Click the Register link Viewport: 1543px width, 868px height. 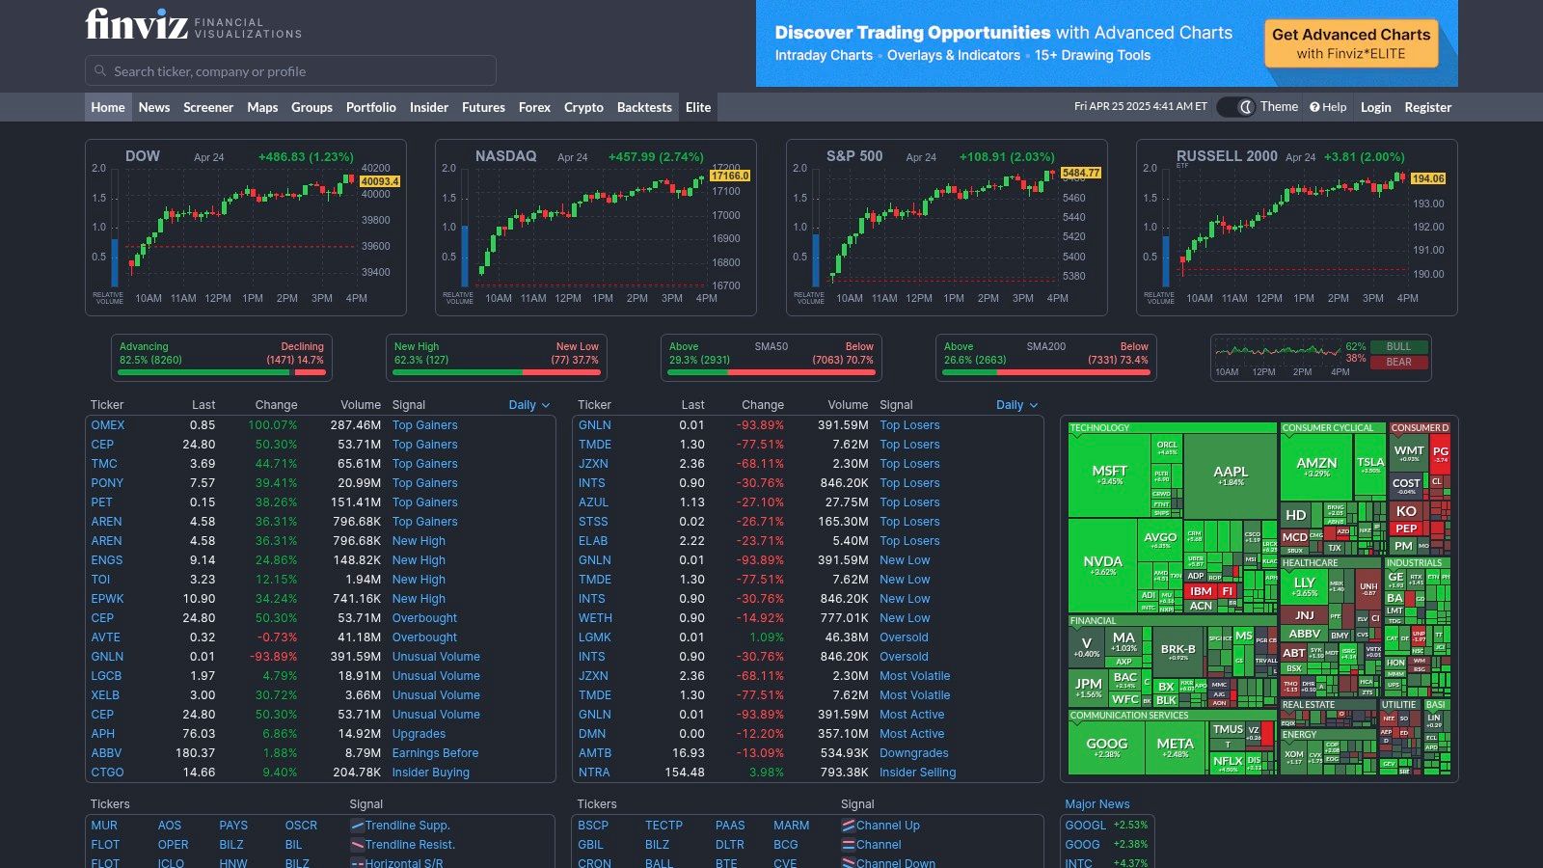tap(1427, 107)
